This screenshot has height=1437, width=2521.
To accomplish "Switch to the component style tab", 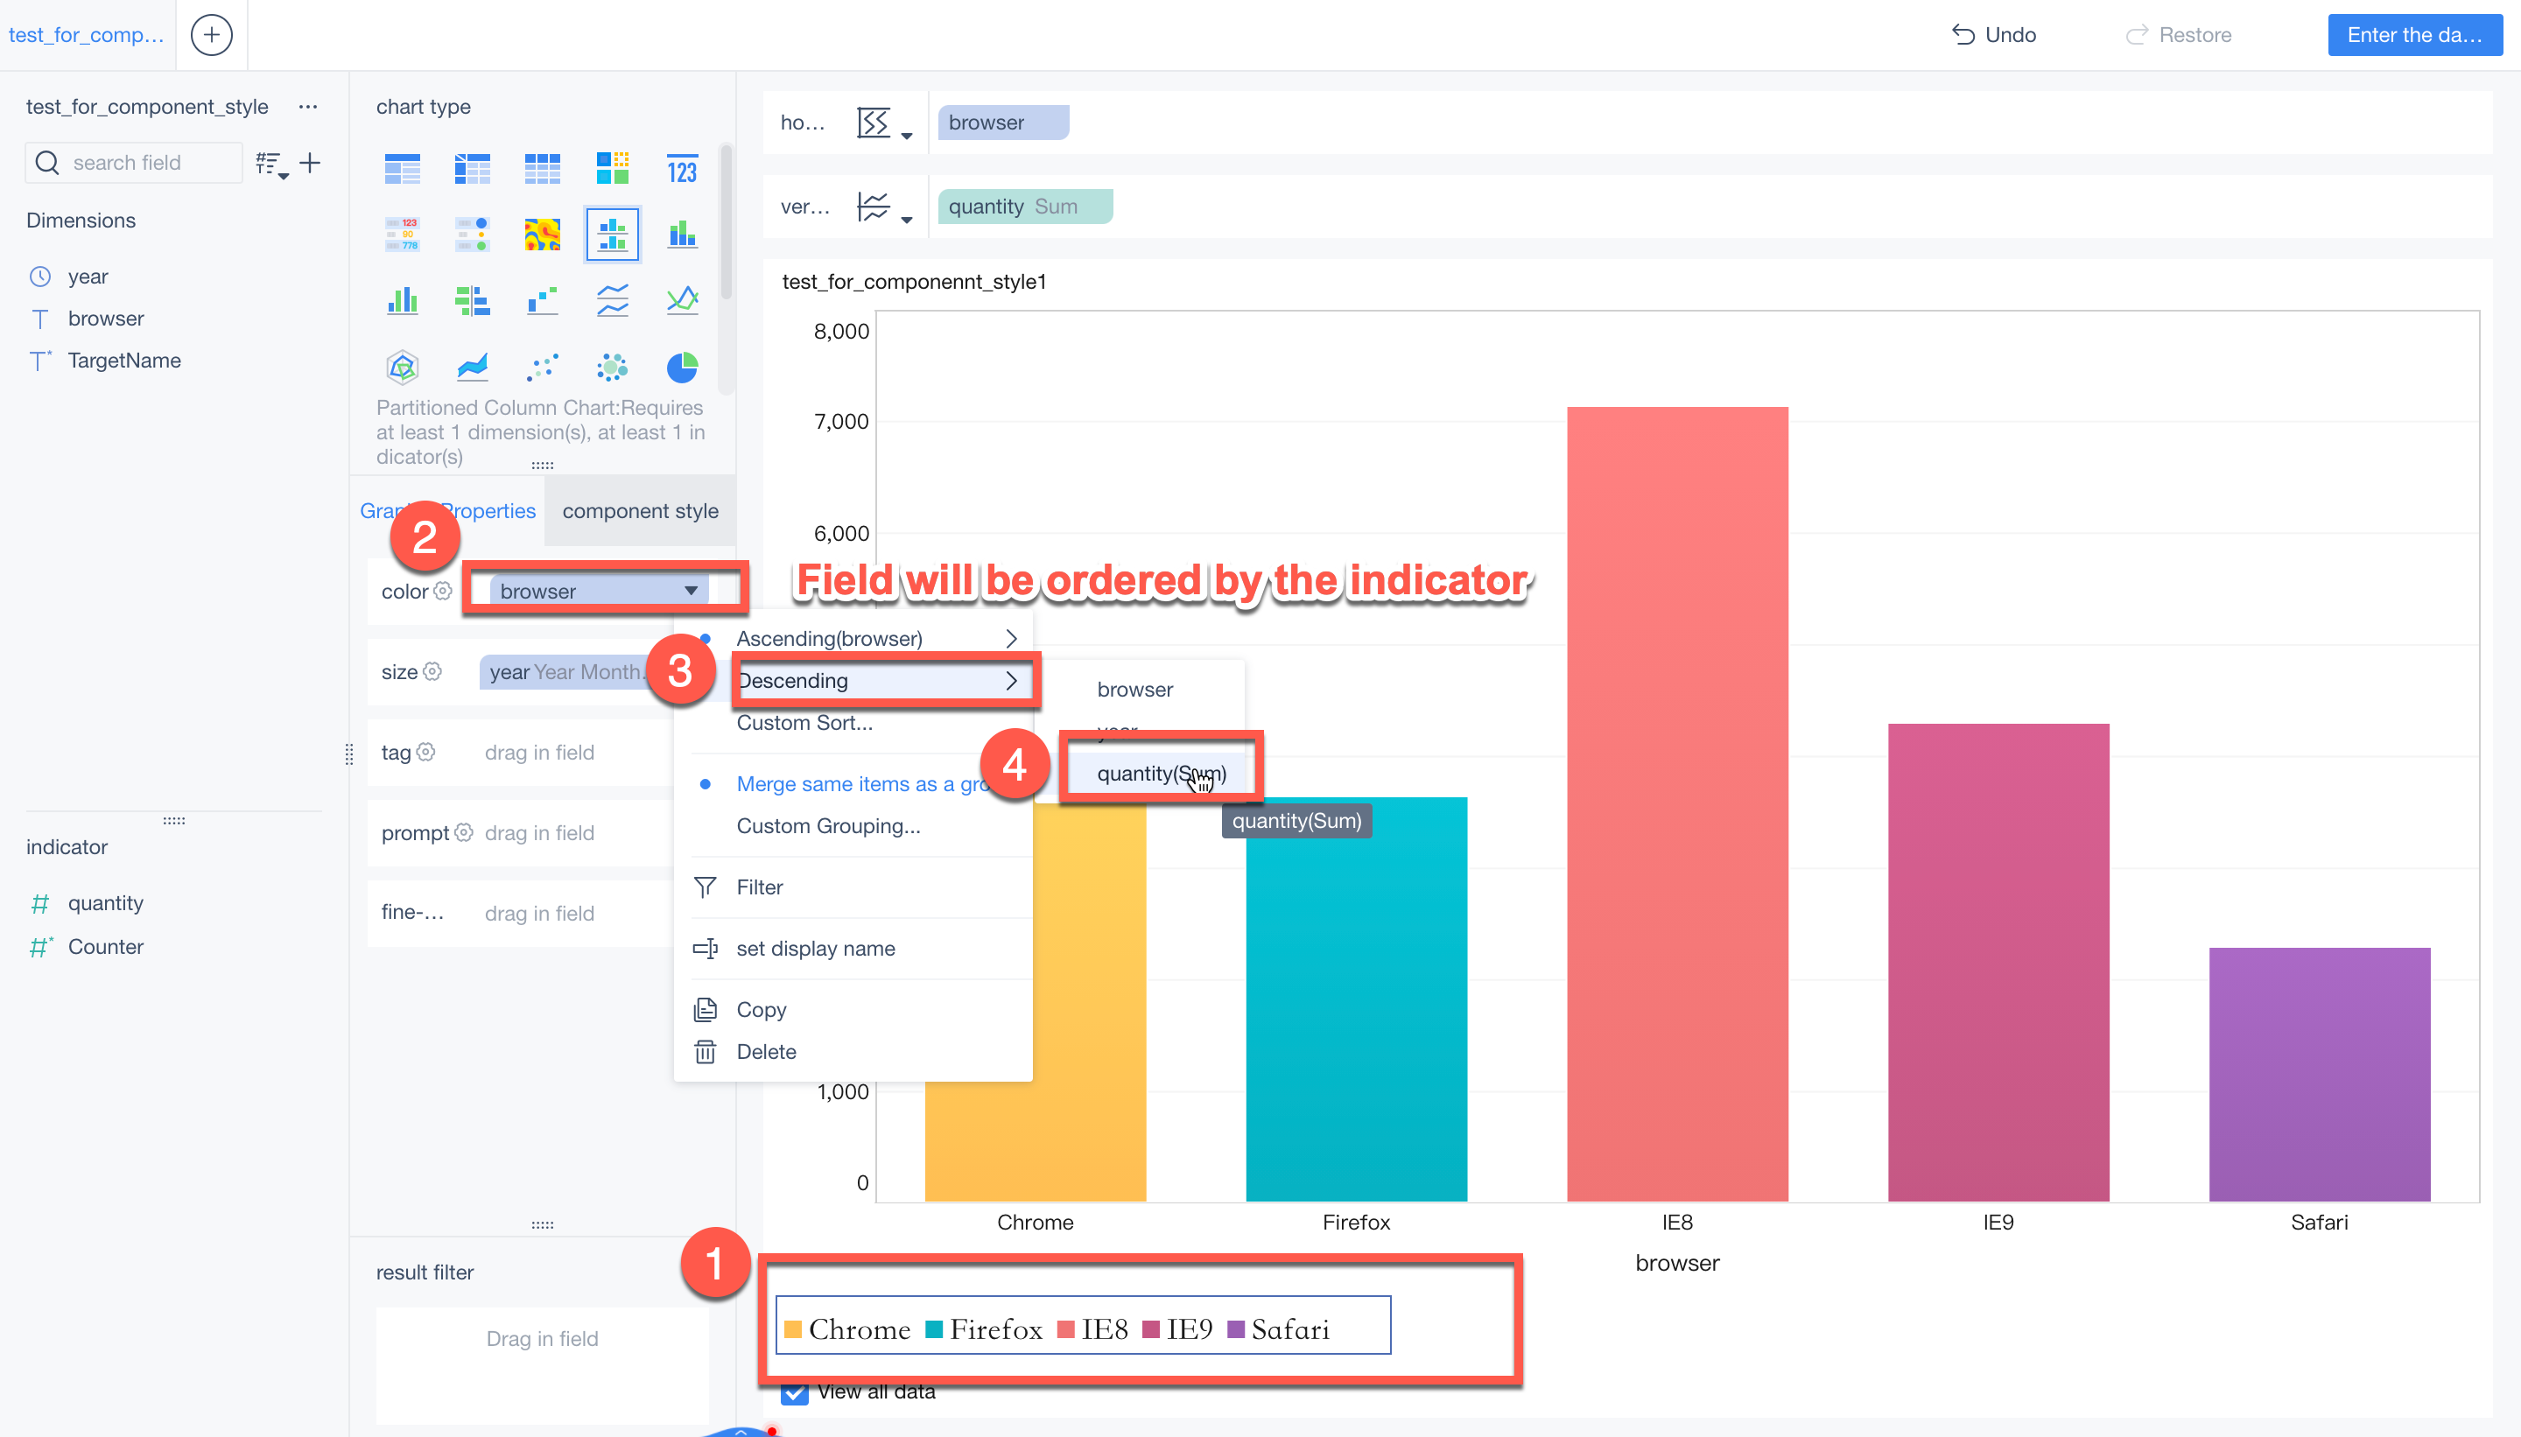I will point(640,511).
